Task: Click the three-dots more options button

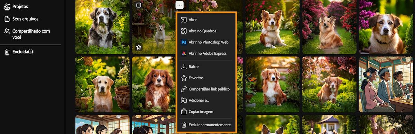Action: 179,5
